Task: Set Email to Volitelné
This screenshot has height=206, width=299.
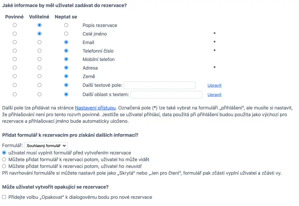Action: 40,42
